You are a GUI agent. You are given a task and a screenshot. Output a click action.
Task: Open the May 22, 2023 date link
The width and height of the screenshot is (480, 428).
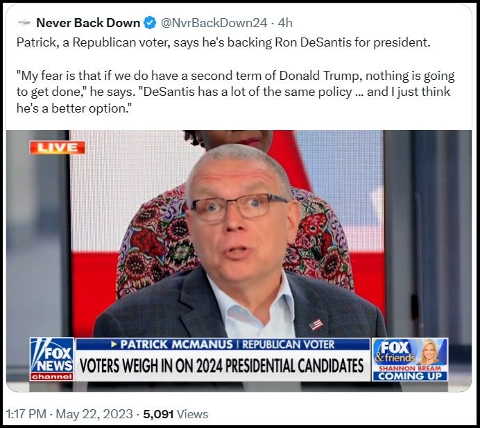(94, 414)
